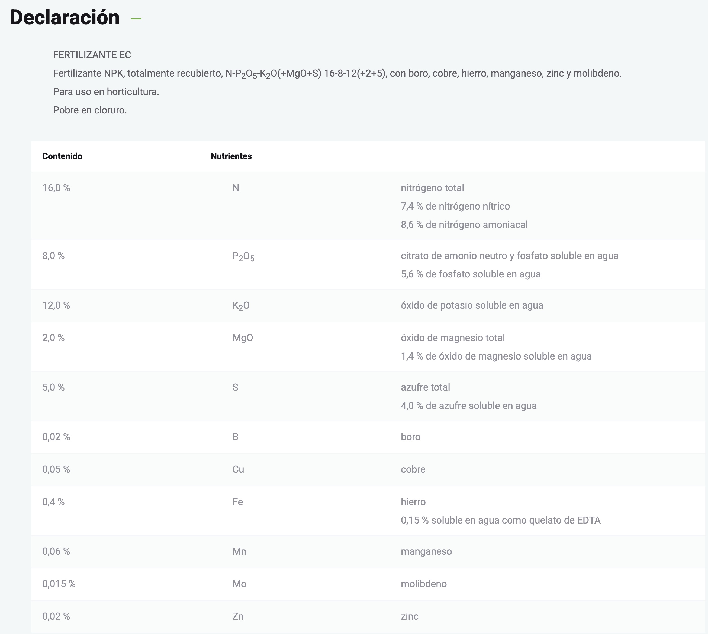Screen dimensions: 708x634
Task: Click the Zn nutrient symbol
Action: pyautogui.click(x=237, y=616)
